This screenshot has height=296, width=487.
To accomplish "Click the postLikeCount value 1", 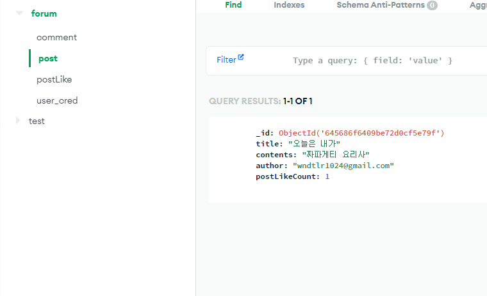I will (327, 176).
